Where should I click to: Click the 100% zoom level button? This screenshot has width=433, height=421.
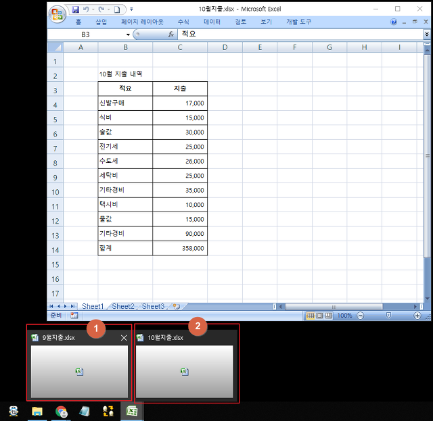(x=344, y=316)
